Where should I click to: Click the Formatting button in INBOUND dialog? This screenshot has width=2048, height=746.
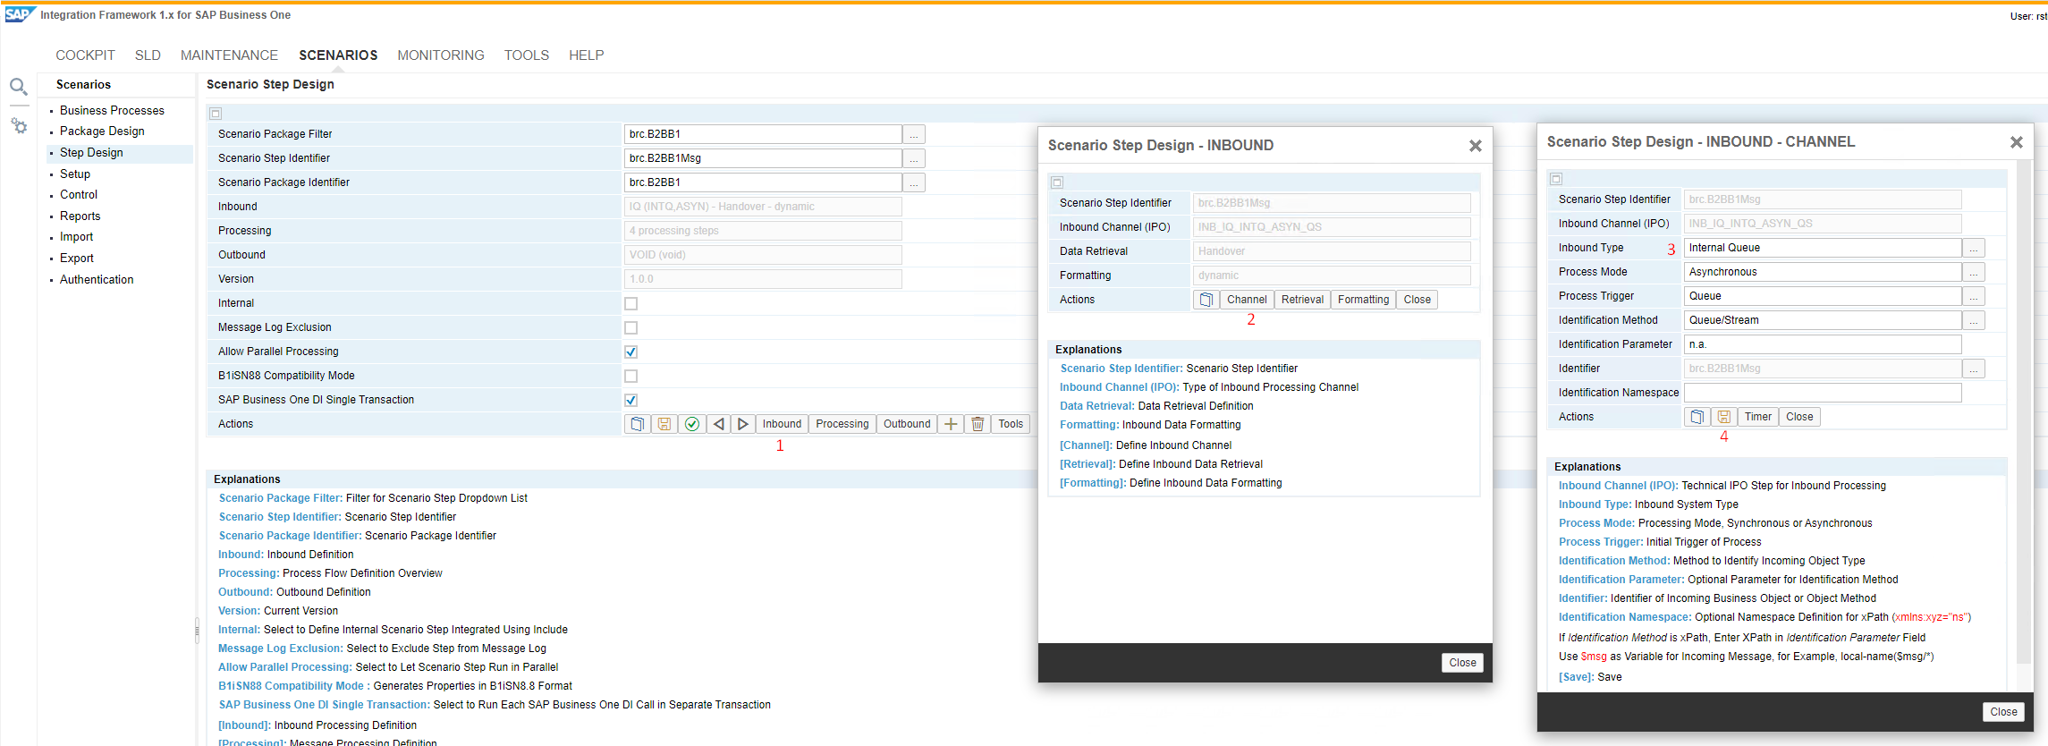(1363, 300)
